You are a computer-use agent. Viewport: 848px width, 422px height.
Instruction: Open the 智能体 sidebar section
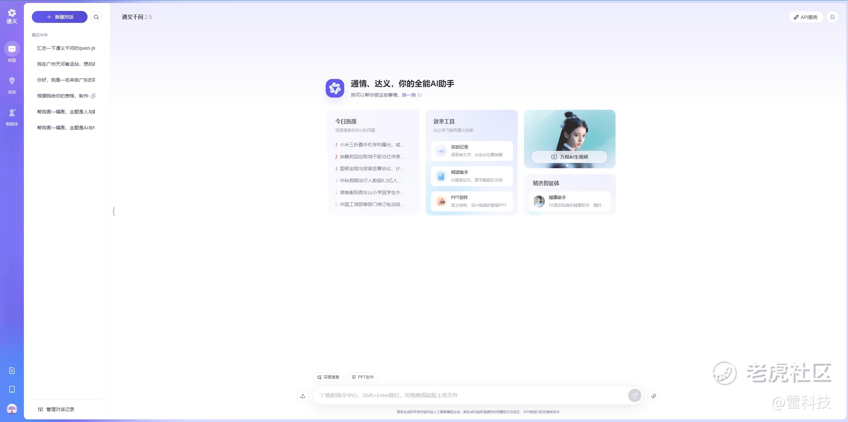(12, 117)
